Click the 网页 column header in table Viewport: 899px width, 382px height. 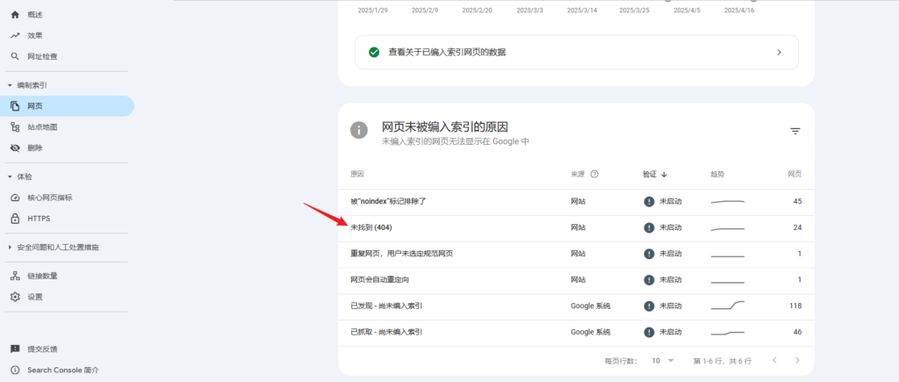tap(795, 175)
